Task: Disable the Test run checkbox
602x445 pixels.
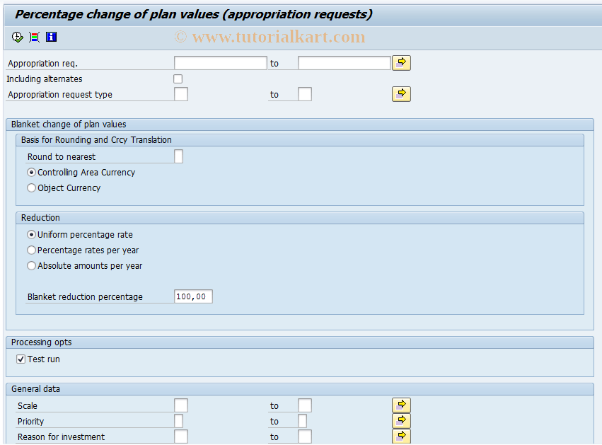Action: point(21,359)
